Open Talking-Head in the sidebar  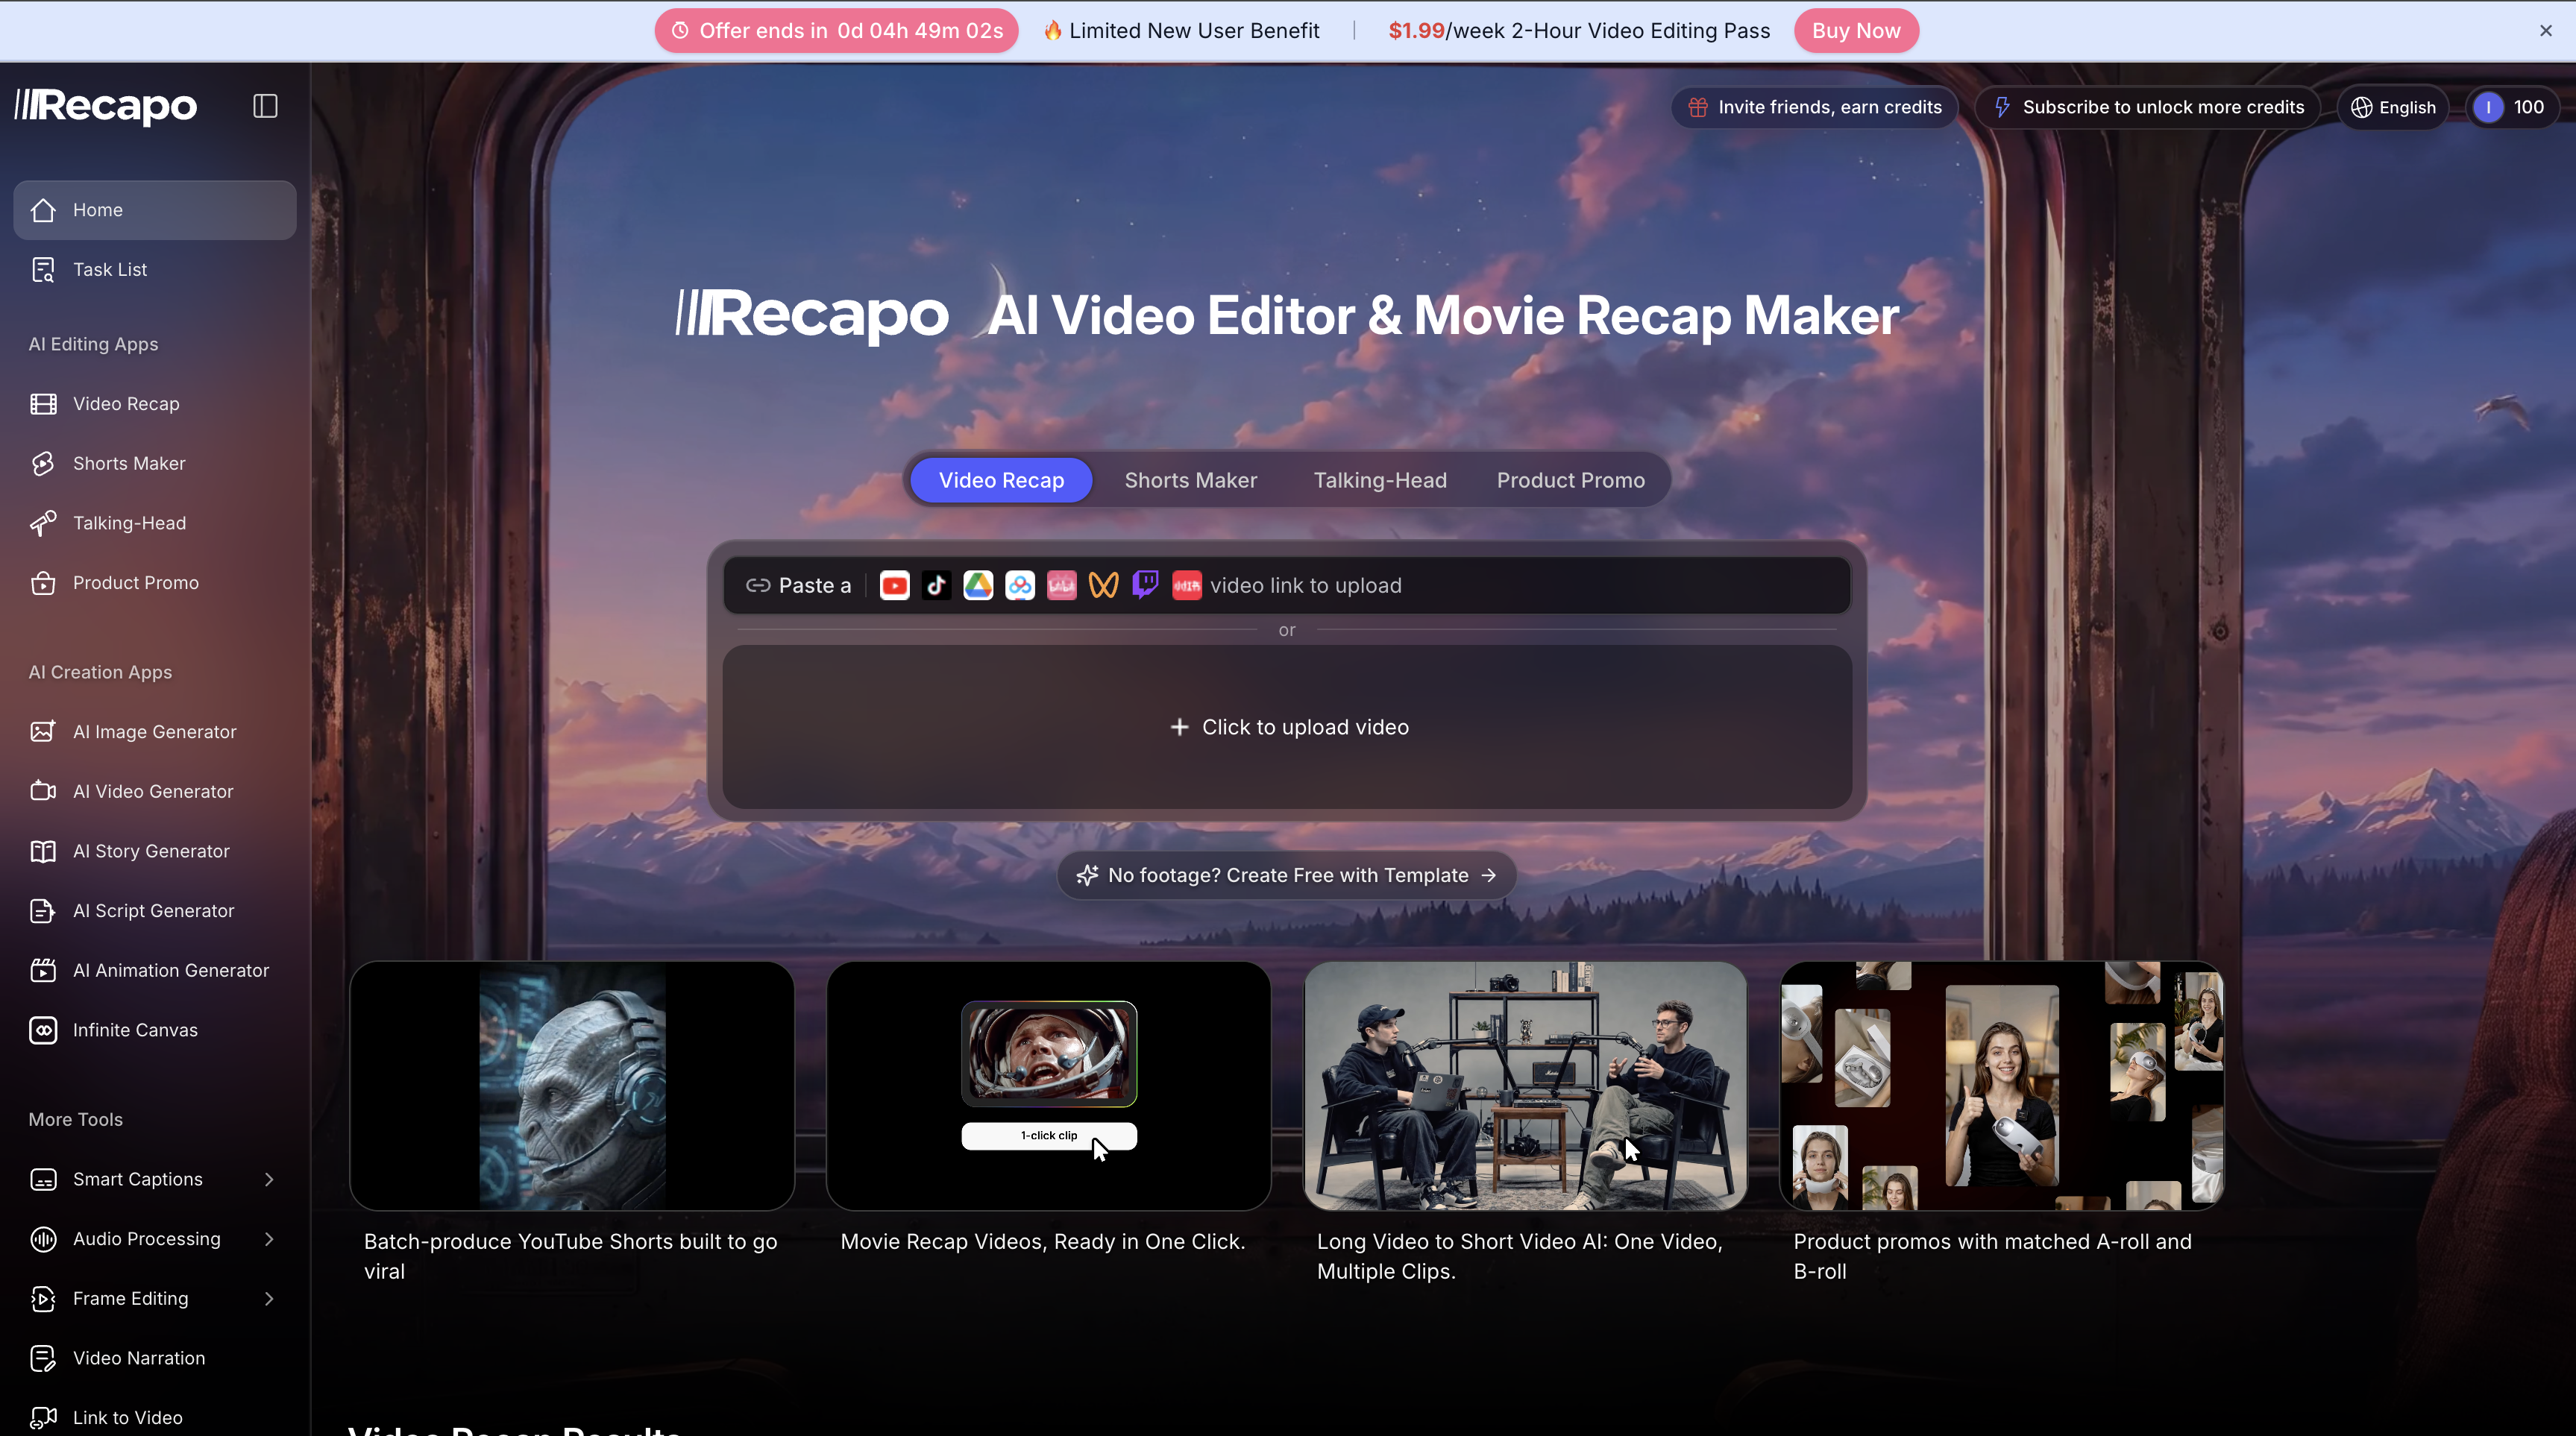tap(155, 523)
